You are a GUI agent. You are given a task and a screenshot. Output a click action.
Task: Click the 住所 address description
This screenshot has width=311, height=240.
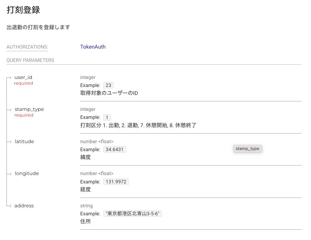click(85, 221)
